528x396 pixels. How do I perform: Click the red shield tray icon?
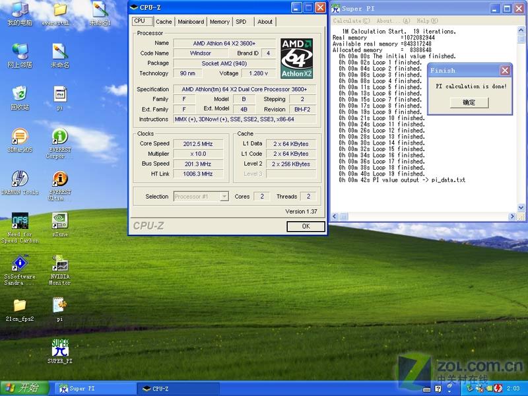(498, 389)
